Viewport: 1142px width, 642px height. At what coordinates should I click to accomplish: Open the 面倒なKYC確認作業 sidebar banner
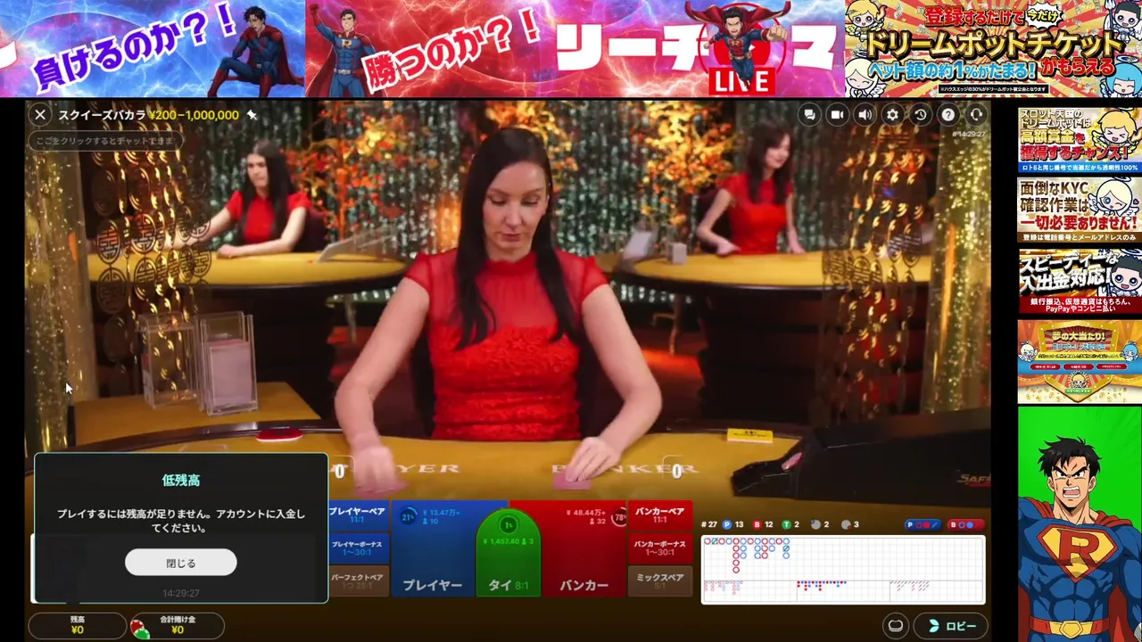coord(1080,210)
